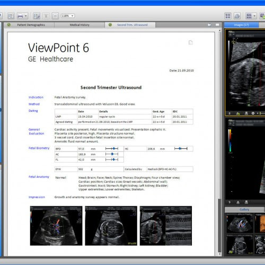This screenshot has height=265, width=265.
Task: Open the print options dropdown arrow
Action: point(26,16)
